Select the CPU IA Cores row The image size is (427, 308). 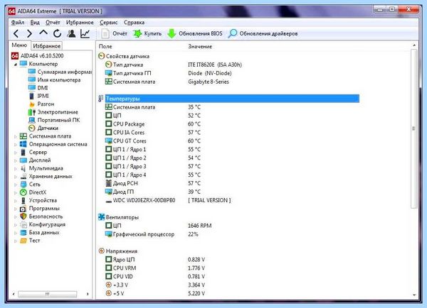point(153,132)
